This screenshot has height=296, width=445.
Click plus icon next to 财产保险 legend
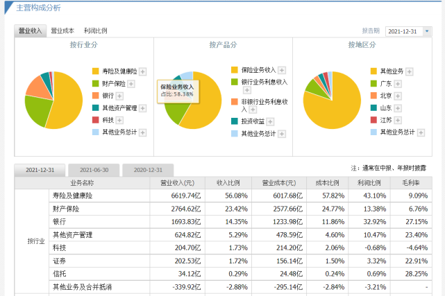pyautogui.click(x=131, y=84)
